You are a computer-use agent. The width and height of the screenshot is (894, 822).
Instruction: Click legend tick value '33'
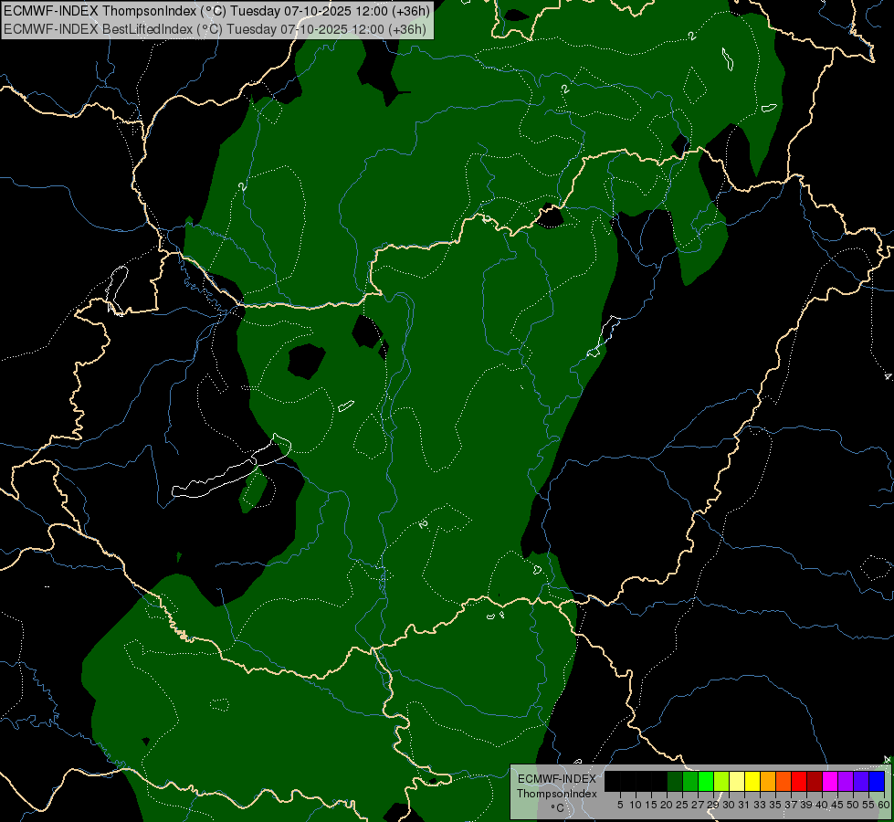(760, 805)
